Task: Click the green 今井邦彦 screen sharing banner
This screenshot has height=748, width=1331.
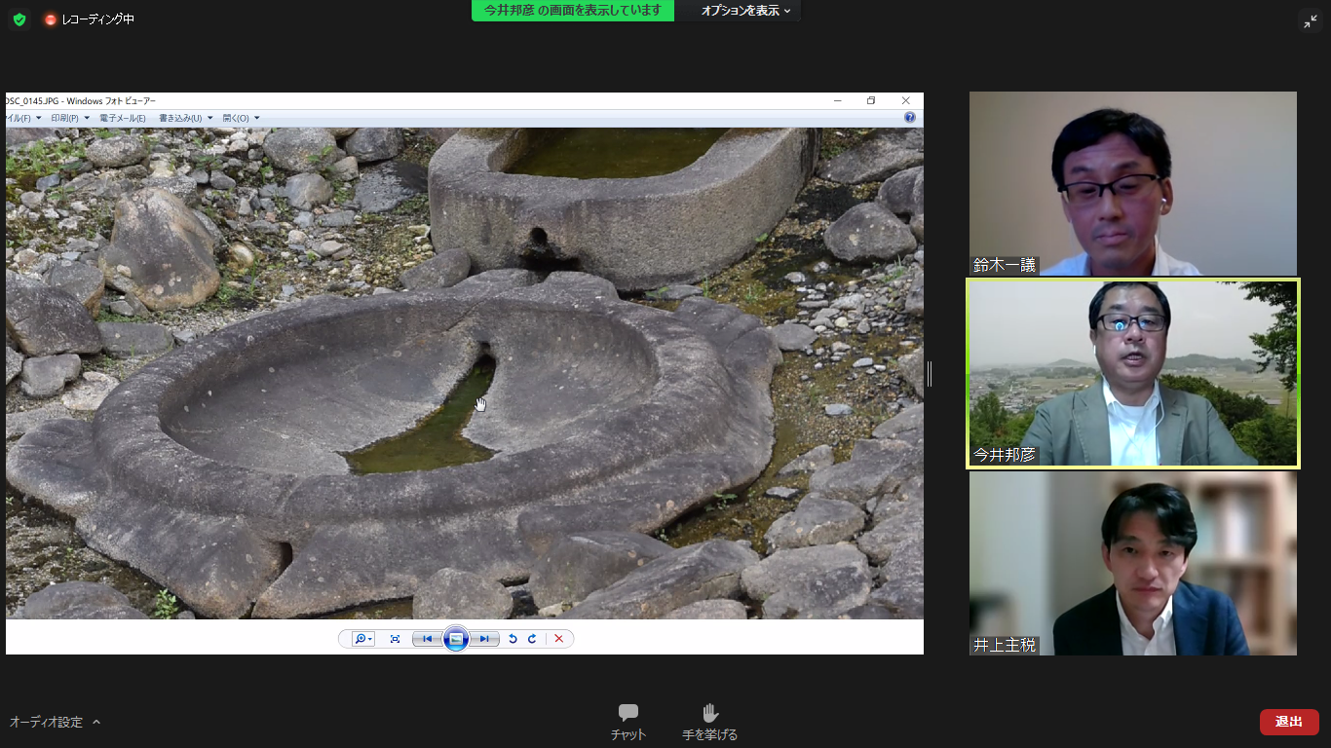Action: (573, 11)
